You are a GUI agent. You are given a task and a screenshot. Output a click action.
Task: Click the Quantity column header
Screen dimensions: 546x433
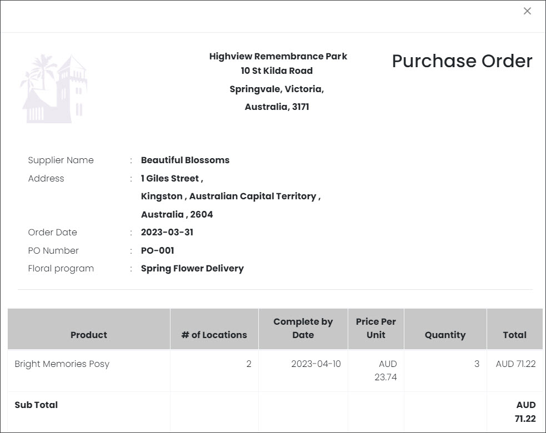(445, 329)
